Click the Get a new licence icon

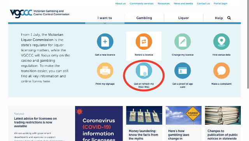pos(105,42)
